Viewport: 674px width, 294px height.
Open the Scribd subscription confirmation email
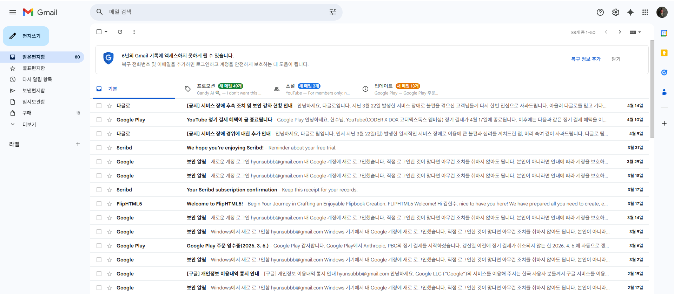[x=369, y=190]
